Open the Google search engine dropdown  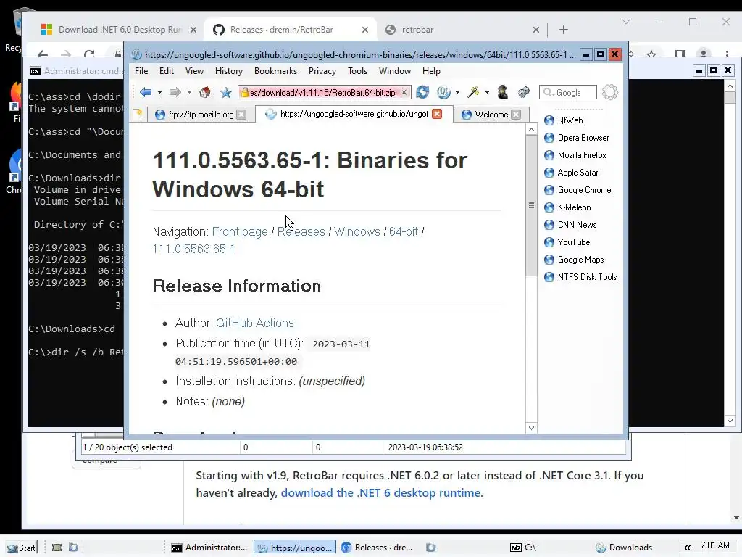coord(549,93)
